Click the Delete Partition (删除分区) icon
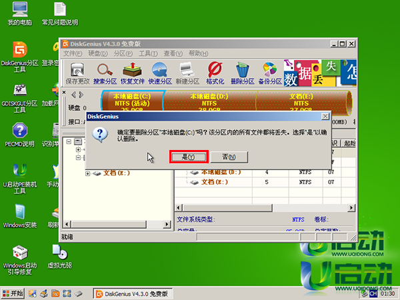Image resolution: width=400 pixels, height=300 pixels. tap(243, 73)
